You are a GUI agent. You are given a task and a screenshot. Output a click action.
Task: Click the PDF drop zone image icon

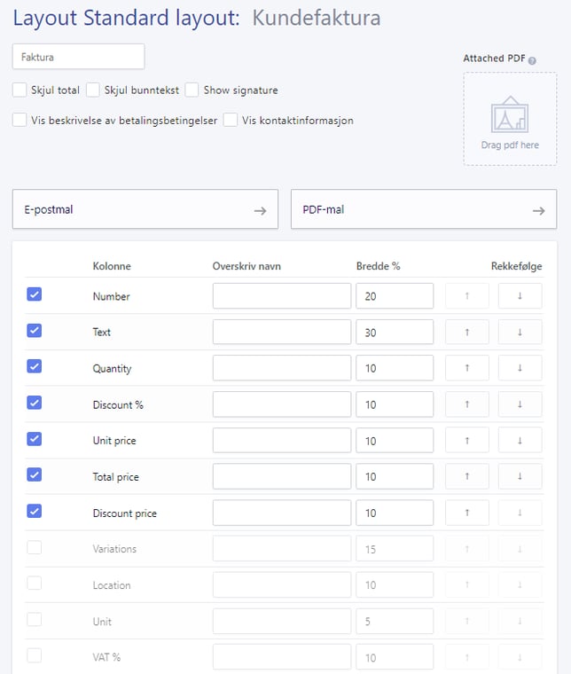(509, 114)
